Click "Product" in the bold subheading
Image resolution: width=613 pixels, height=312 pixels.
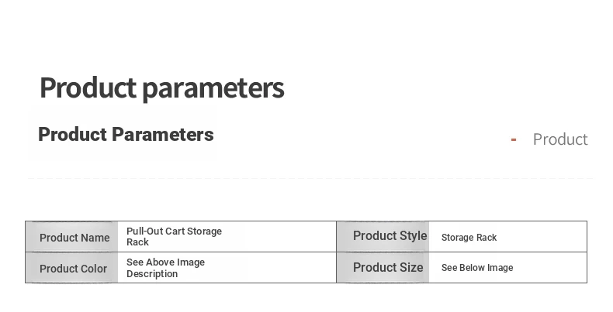pyautogui.click(x=72, y=135)
